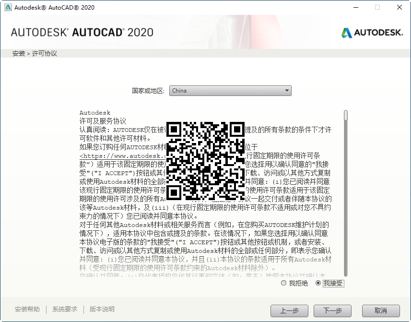The width and height of the screenshot is (411, 322).
Task: Open 版本说明 release notes
Action: (x=101, y=310)
